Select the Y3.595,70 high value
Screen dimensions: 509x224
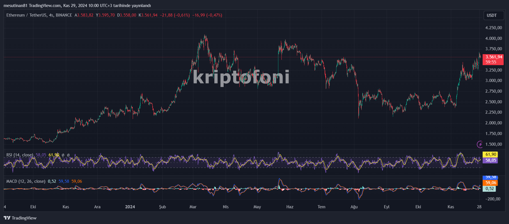pos(105,15)
